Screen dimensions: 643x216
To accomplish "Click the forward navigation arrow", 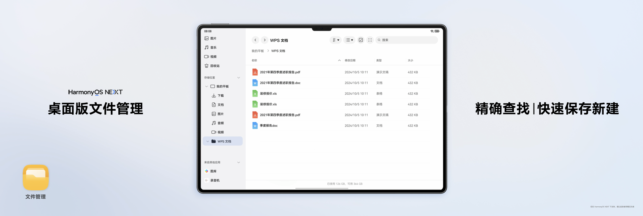I will 264,40.
